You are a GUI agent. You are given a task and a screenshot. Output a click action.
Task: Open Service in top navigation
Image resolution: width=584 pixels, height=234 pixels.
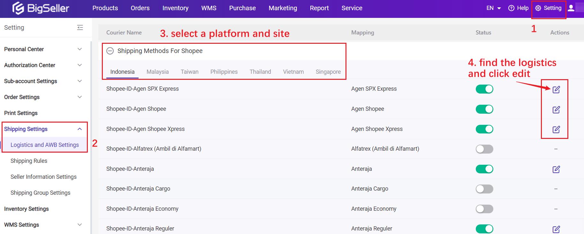pos(352,8)
